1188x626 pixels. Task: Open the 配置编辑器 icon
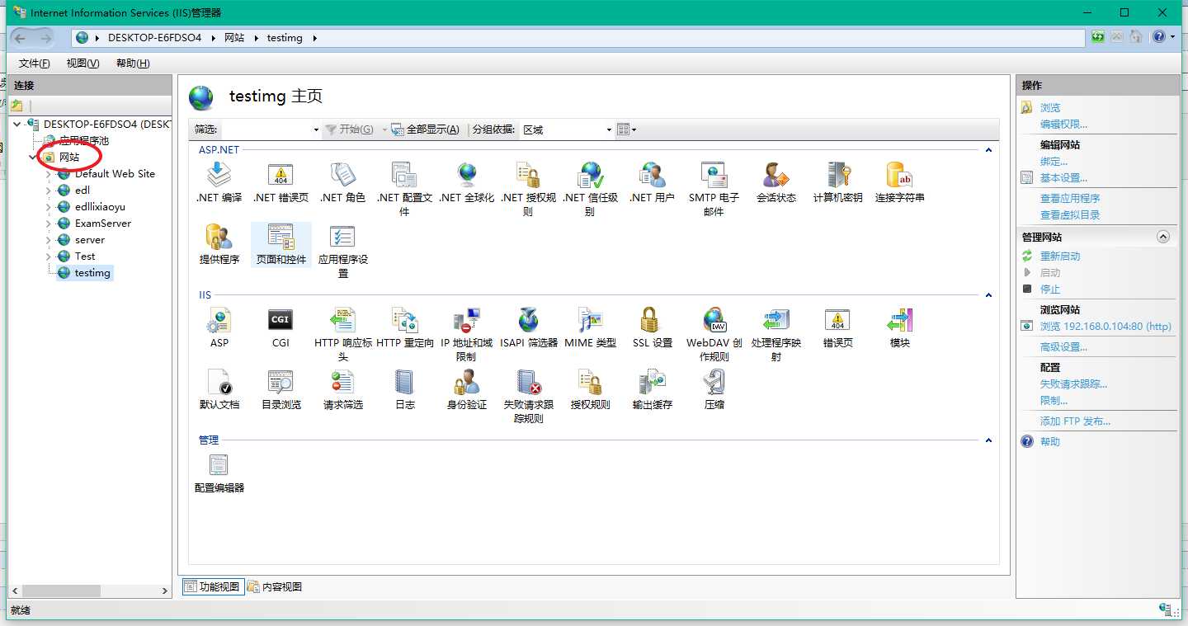click(219, 473)
